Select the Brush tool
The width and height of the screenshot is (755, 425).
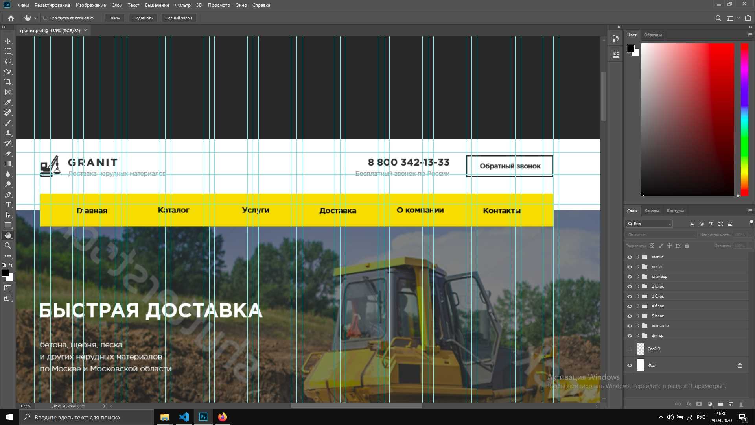[8, 123]
